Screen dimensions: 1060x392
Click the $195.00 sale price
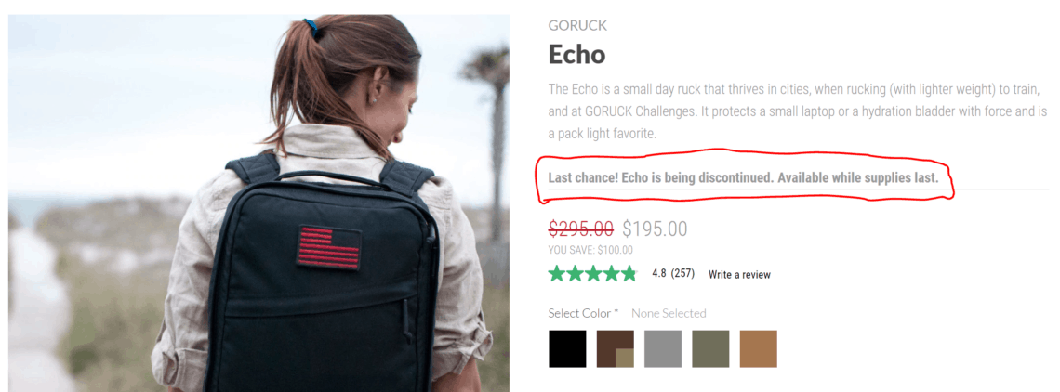(x=655, y=229)
